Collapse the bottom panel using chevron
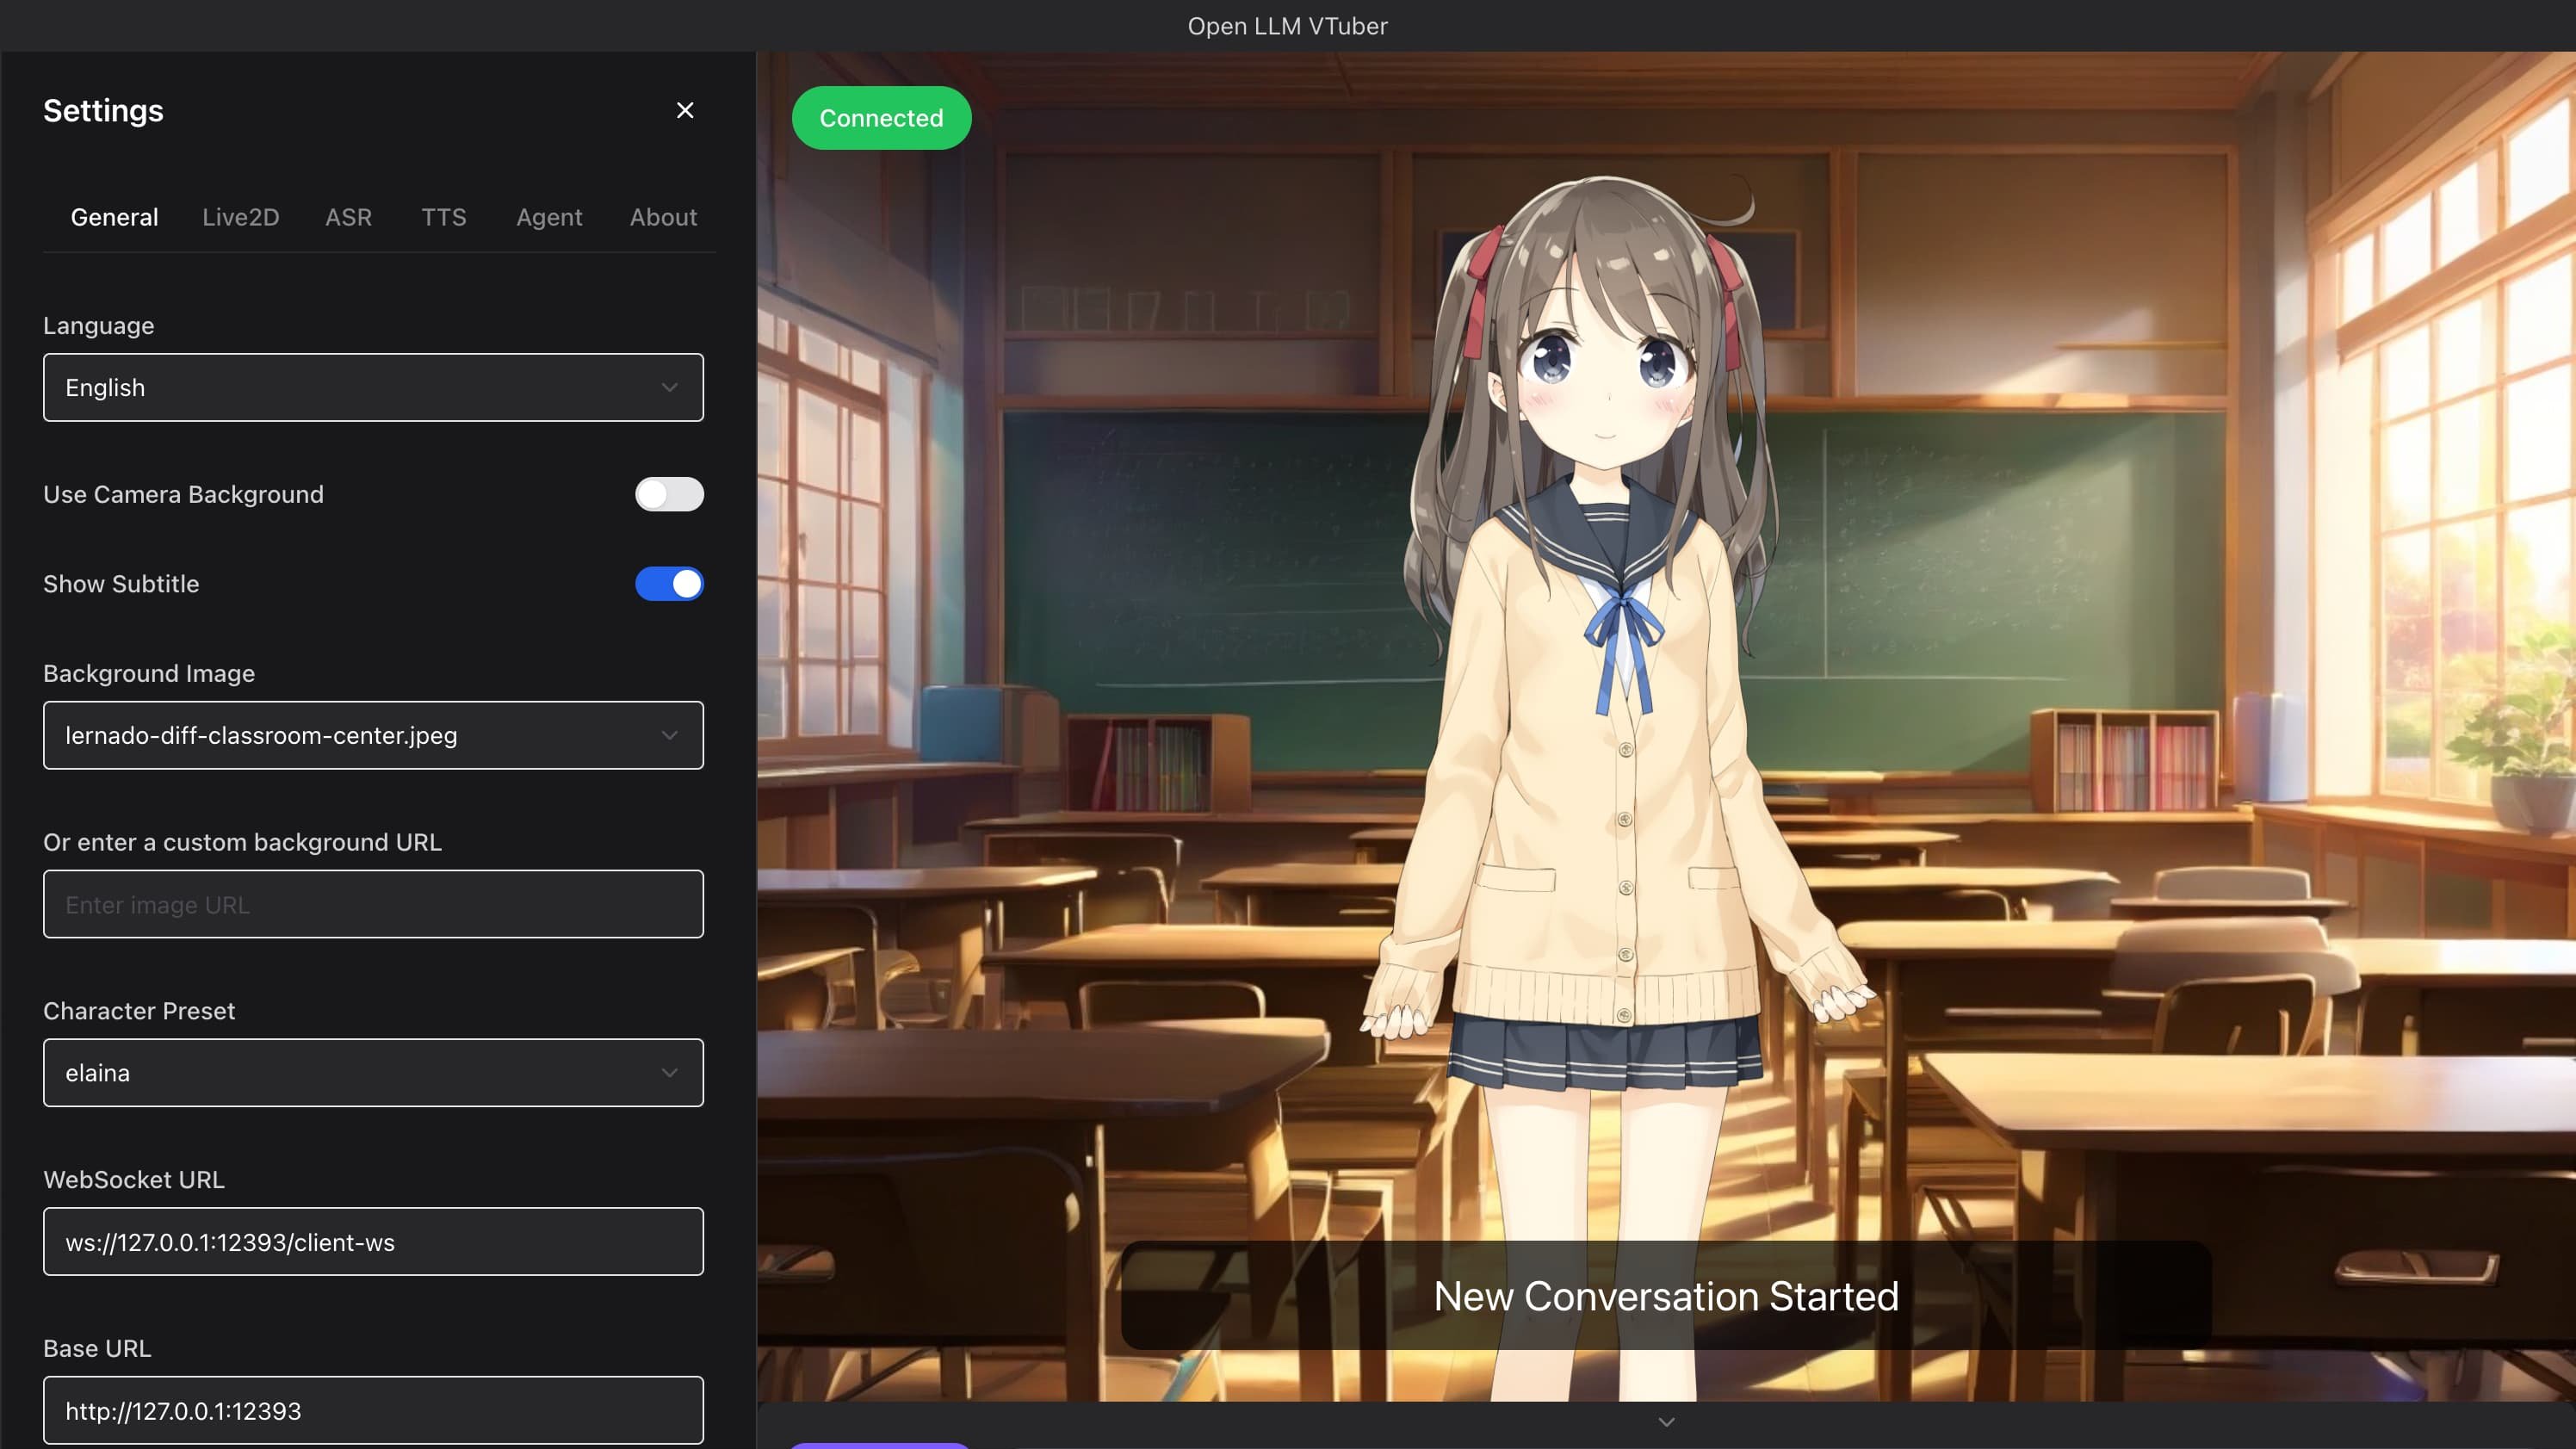The height and width of the screenshot is (1449, 2576). pyautogui.click(x=1666, y=1422)
